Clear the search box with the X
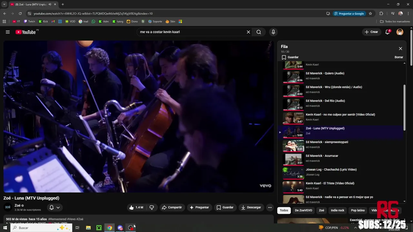Viewport: 413px width, 232px height. 248,32
